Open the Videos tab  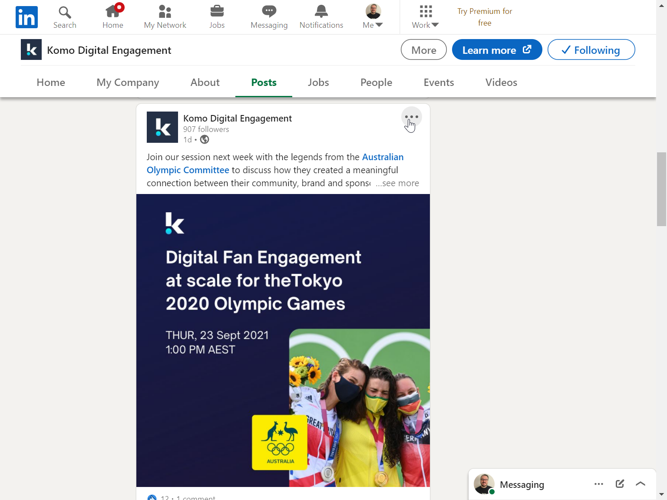[x=501, y=82]
